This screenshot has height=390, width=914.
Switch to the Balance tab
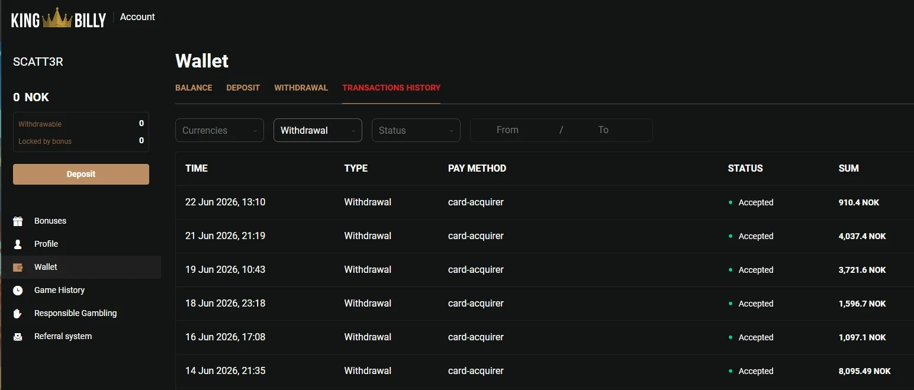[x=194, y=88]
